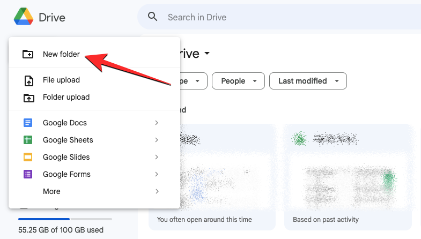Click the Google Drive logo
Image resolution: width=421 pixels, height=239 pixels.
(x=24, y=17)
